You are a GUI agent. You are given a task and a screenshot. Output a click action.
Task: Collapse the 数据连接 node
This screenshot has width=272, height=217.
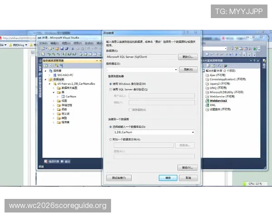click(46, 80)
